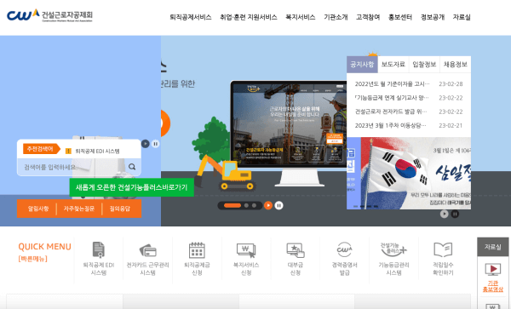Switch to the 입찰정보 tab
The height and width of the screenshot is (309, 511).
(x=424, y=65)
